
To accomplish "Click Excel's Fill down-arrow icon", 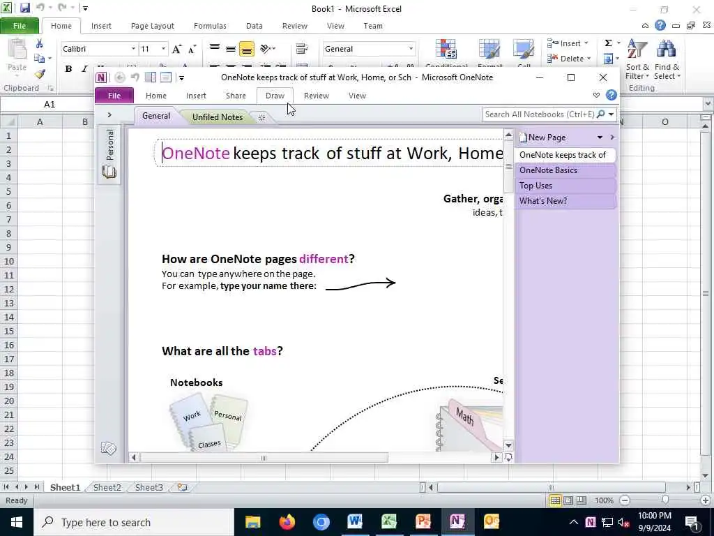I will [x=608, y=59].
